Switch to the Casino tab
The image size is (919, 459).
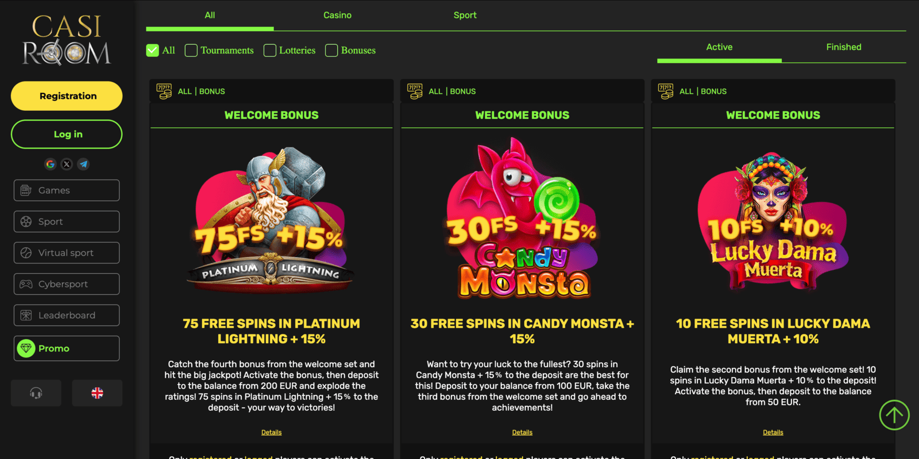pyautogui.click(x=338, y=15)
